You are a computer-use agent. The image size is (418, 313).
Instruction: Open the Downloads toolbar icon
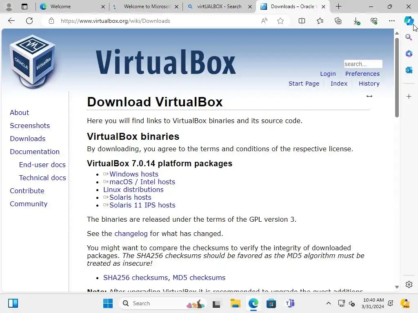tap(356, 21)
